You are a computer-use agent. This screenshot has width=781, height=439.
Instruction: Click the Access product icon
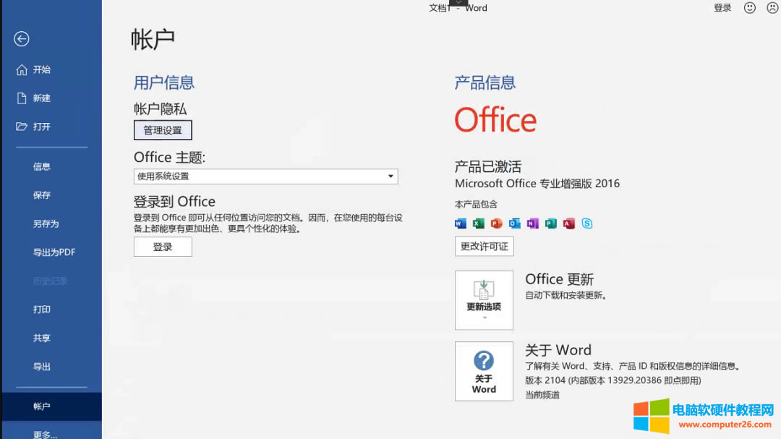click(568, 223)
